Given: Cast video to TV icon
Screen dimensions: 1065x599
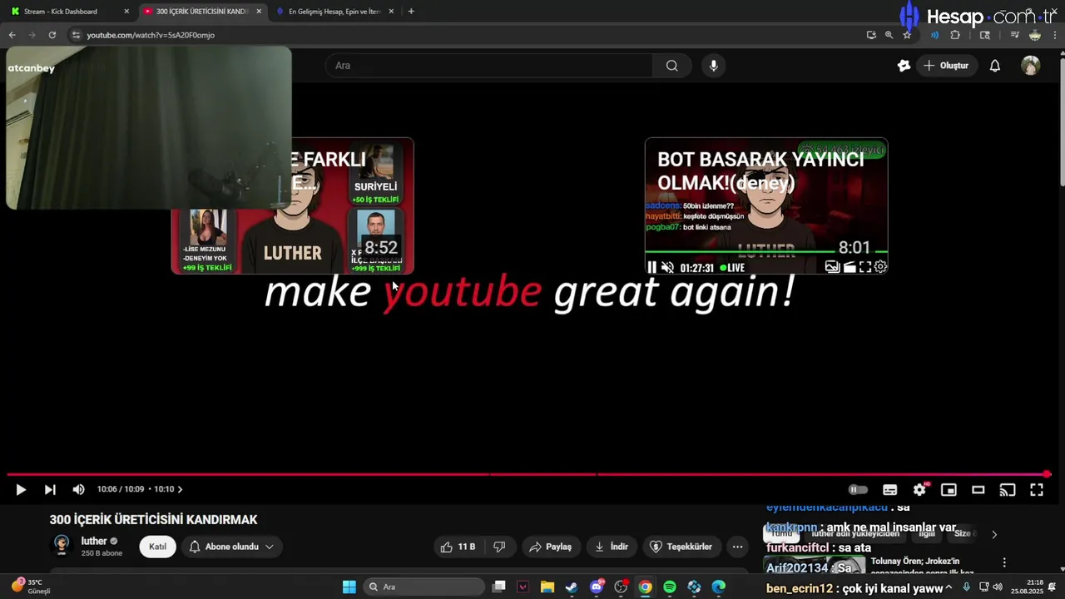Looking at the screenshot, I should [x=1008, y=490].
